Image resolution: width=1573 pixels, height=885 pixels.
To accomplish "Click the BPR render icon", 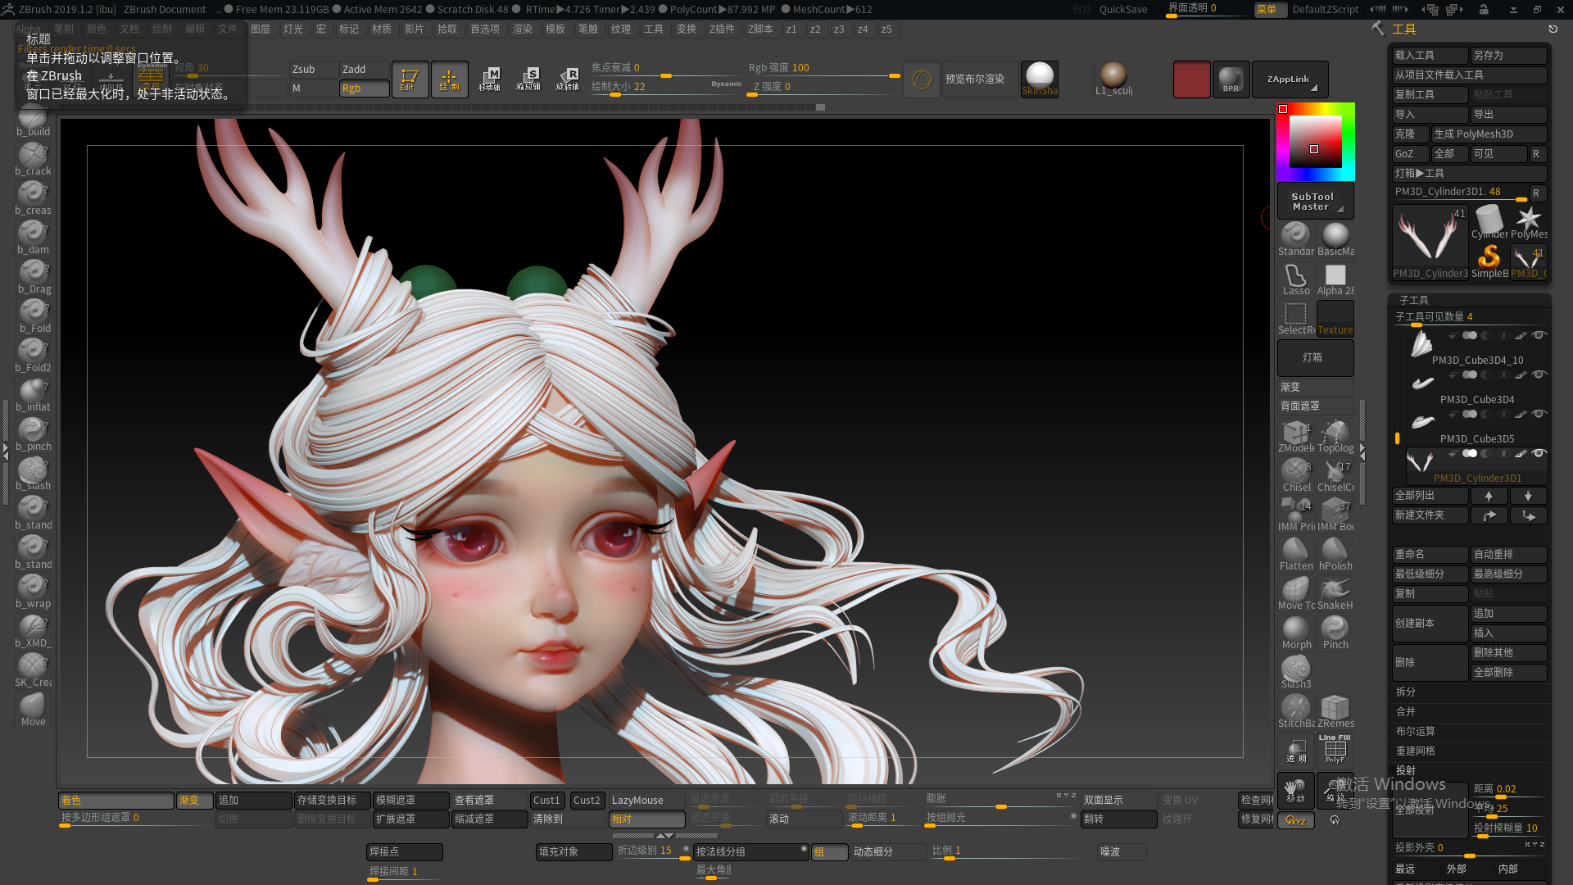I will coord(1231,79).
